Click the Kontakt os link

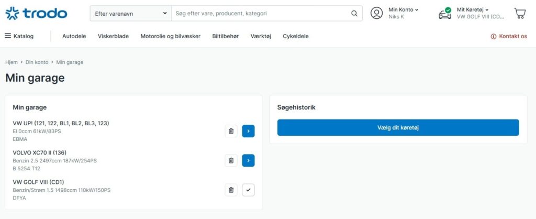pos(509,36)
